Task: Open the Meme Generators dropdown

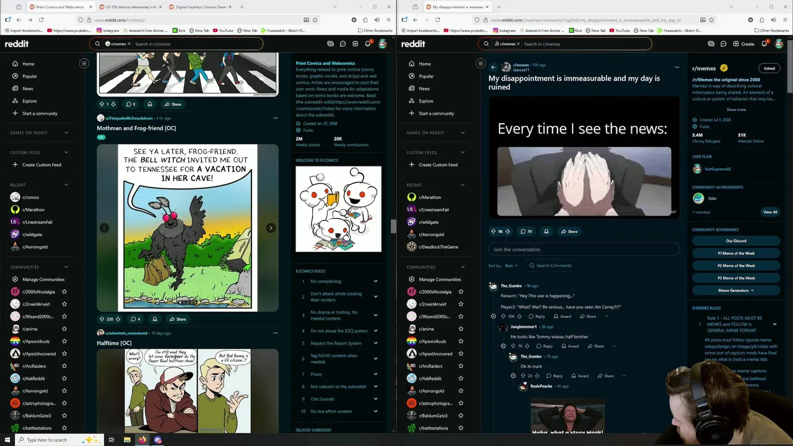Action: [736, 291]
